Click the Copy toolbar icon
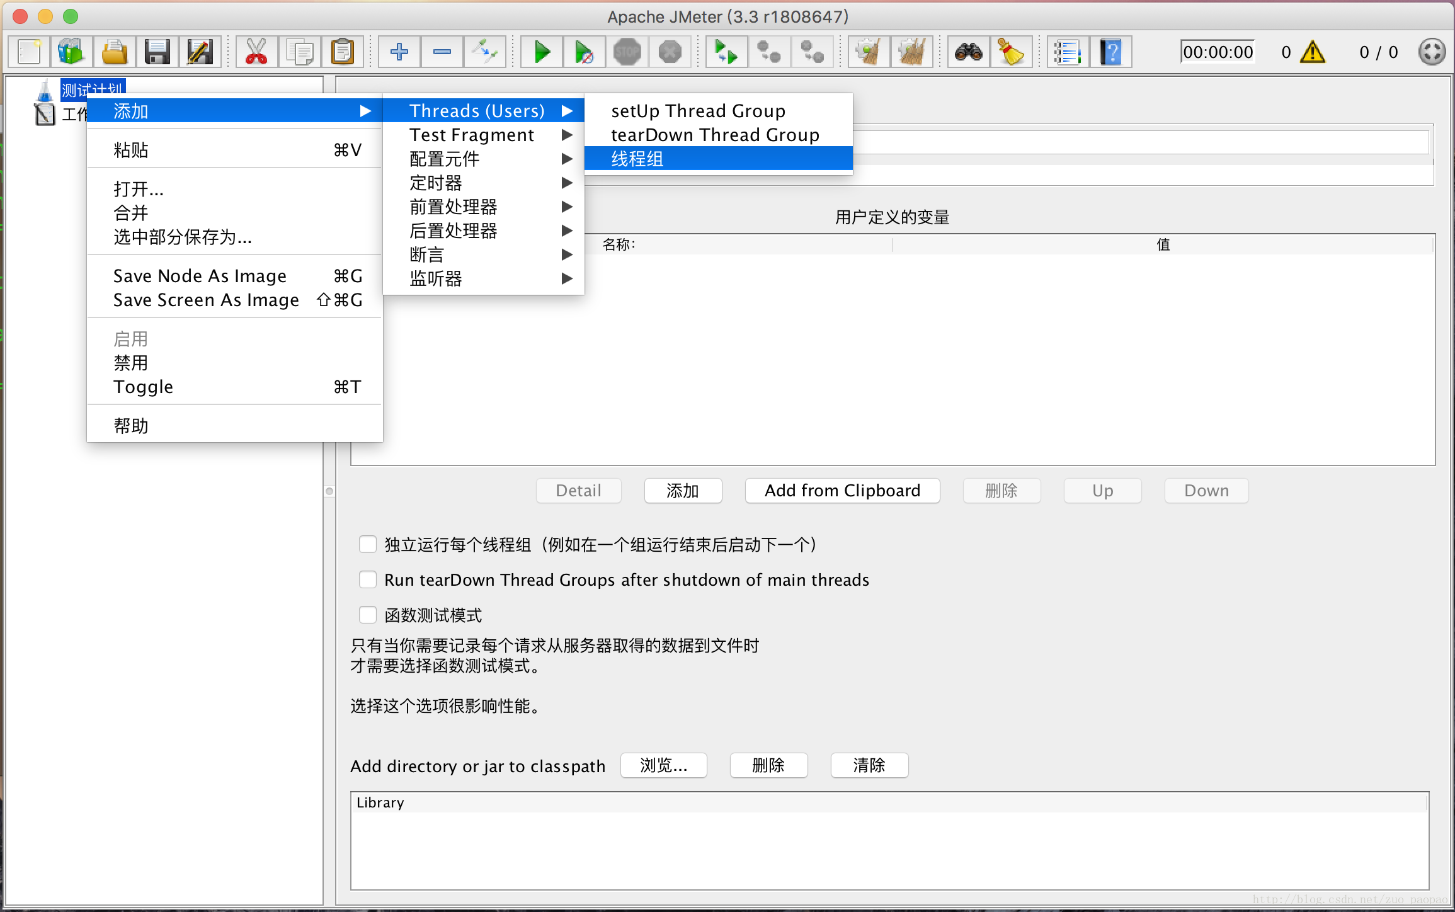 pyautogui.click(x=299, y=52)
